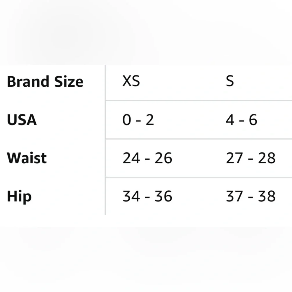Click the number 38 in the Hip row
The image size is (292, 292).
click(267, 196)
